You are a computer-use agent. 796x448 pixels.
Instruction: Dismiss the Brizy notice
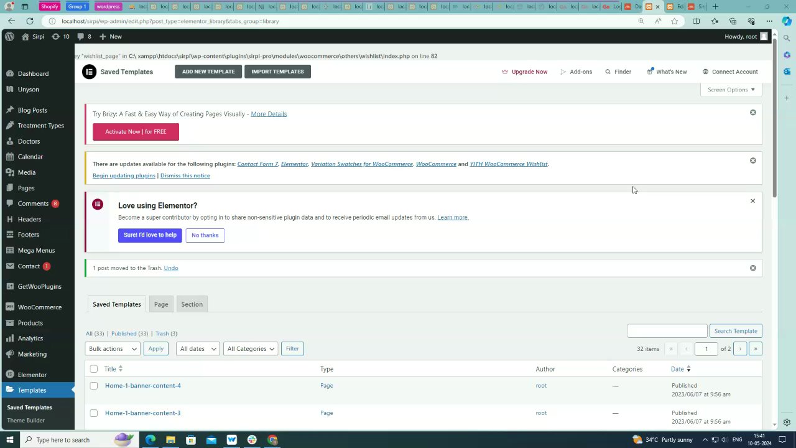tap(752, 113)
